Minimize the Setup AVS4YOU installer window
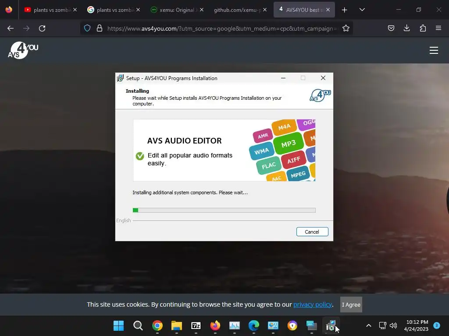Image resolution: width=449 pixels, height=336 pixels. click(x=283, y=78)
